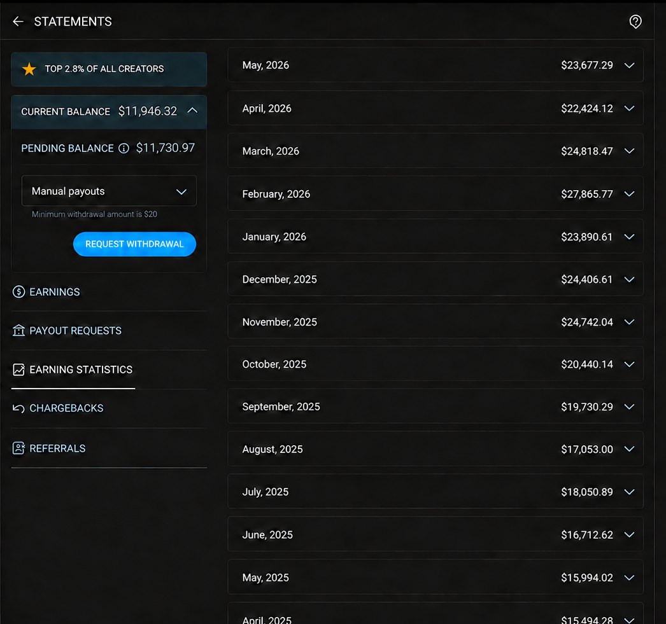Click the May, 2026 month label

[266, 66]
